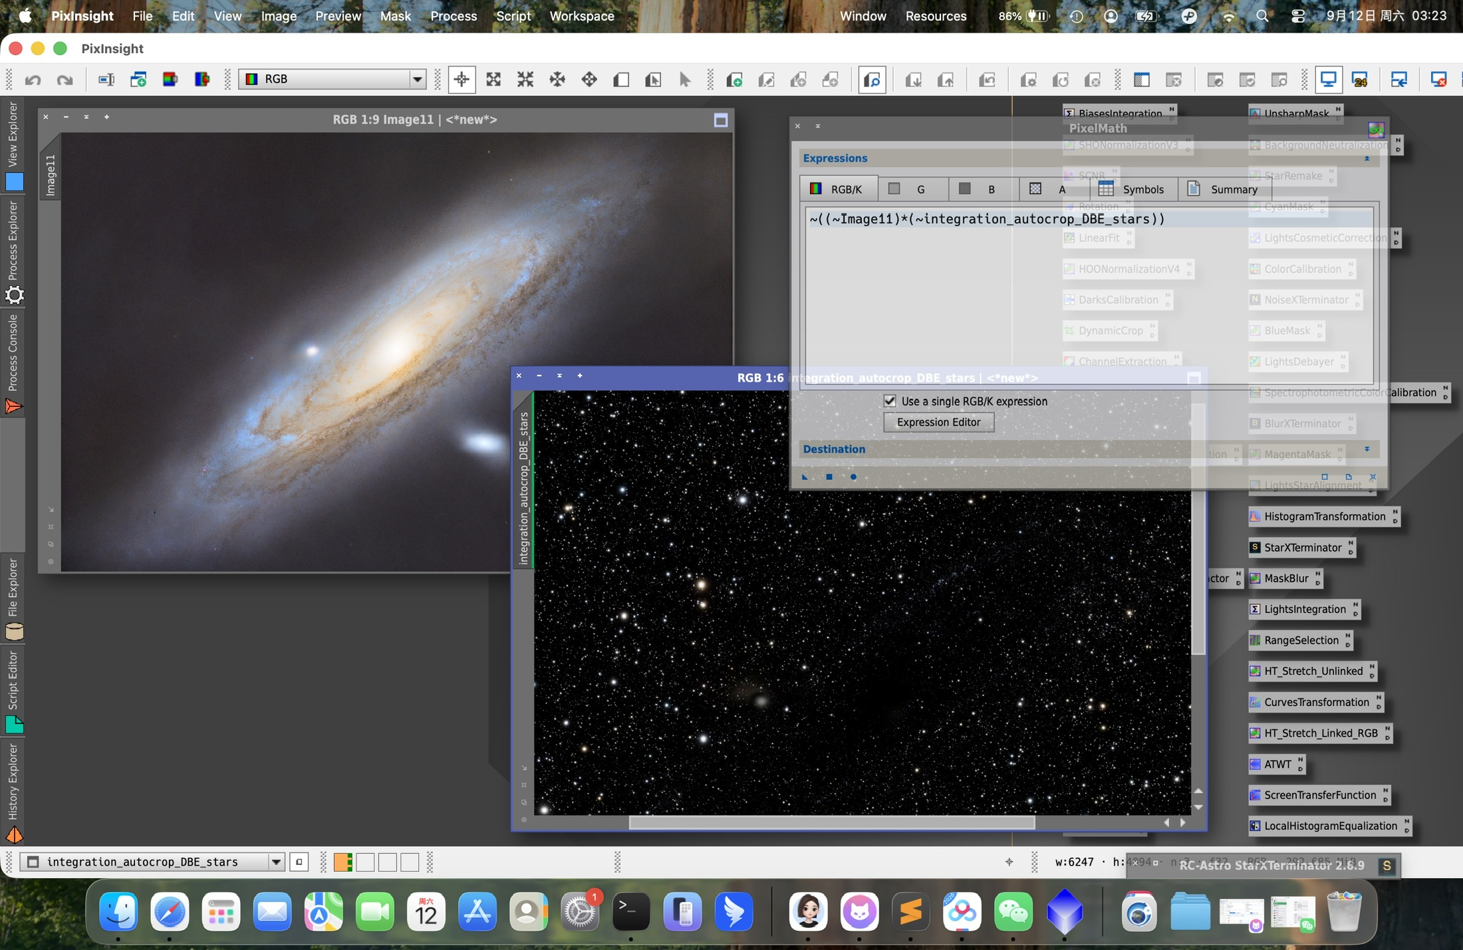The image size is (1463, 950).
Task: Open the Mask menu
Action: click(x=396, y=16)
